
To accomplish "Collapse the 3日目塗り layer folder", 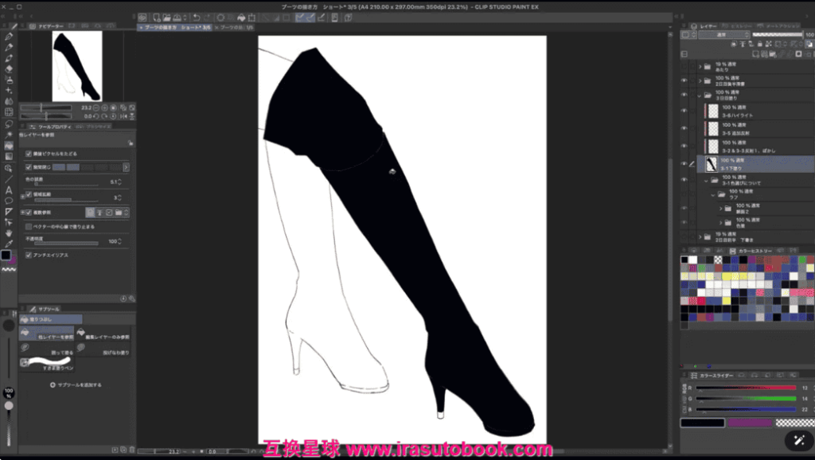I will (700, 95).
